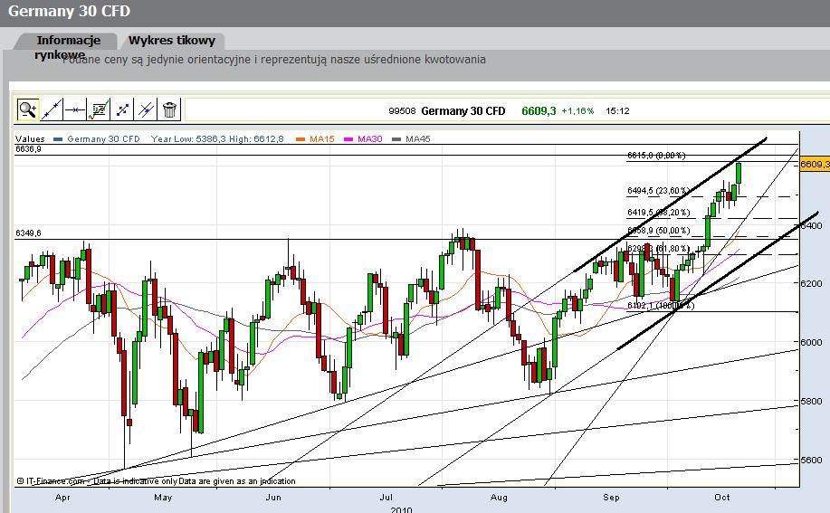Toggle the MA45 gray legend entry
The height and width of the screenshot is (513, 830).
(x=411, y=139)
